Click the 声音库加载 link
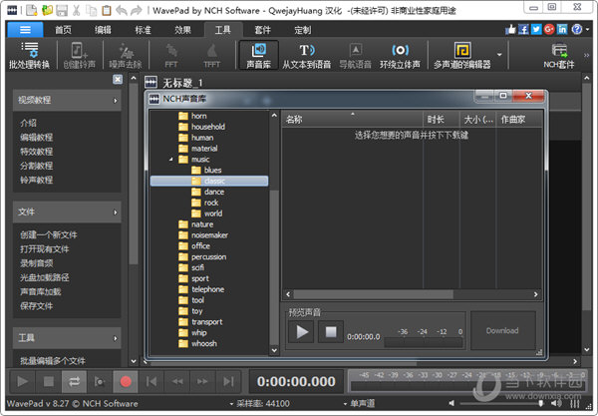This screenshot has width=598, height=416. 41,292
